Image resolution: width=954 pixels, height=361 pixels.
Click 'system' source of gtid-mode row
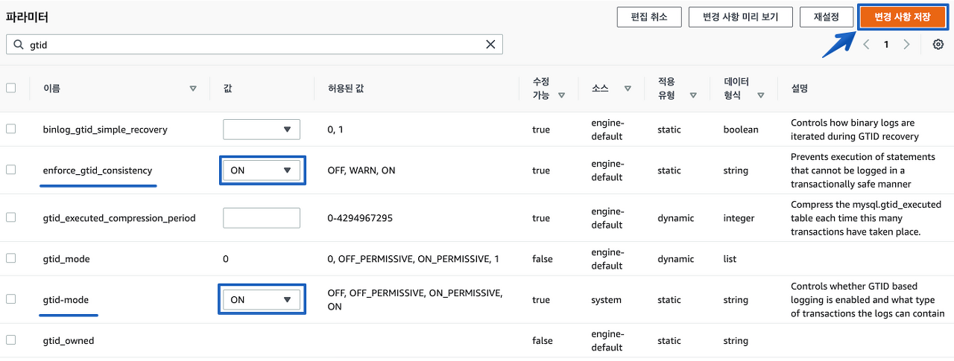(607, 300)
